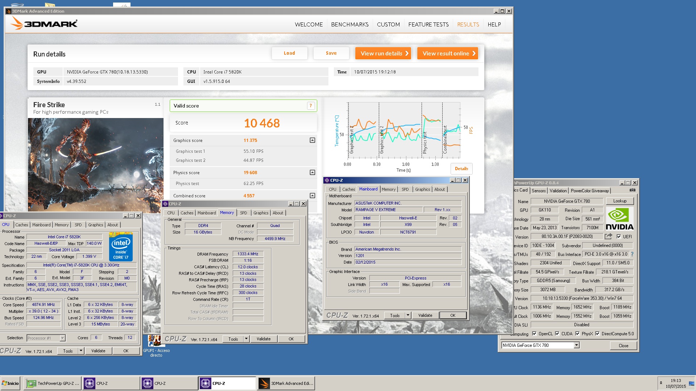Open Tools dropdown arrow in CPU-Z Memory window
Screen dimensions: 696x391
[246, 339]
